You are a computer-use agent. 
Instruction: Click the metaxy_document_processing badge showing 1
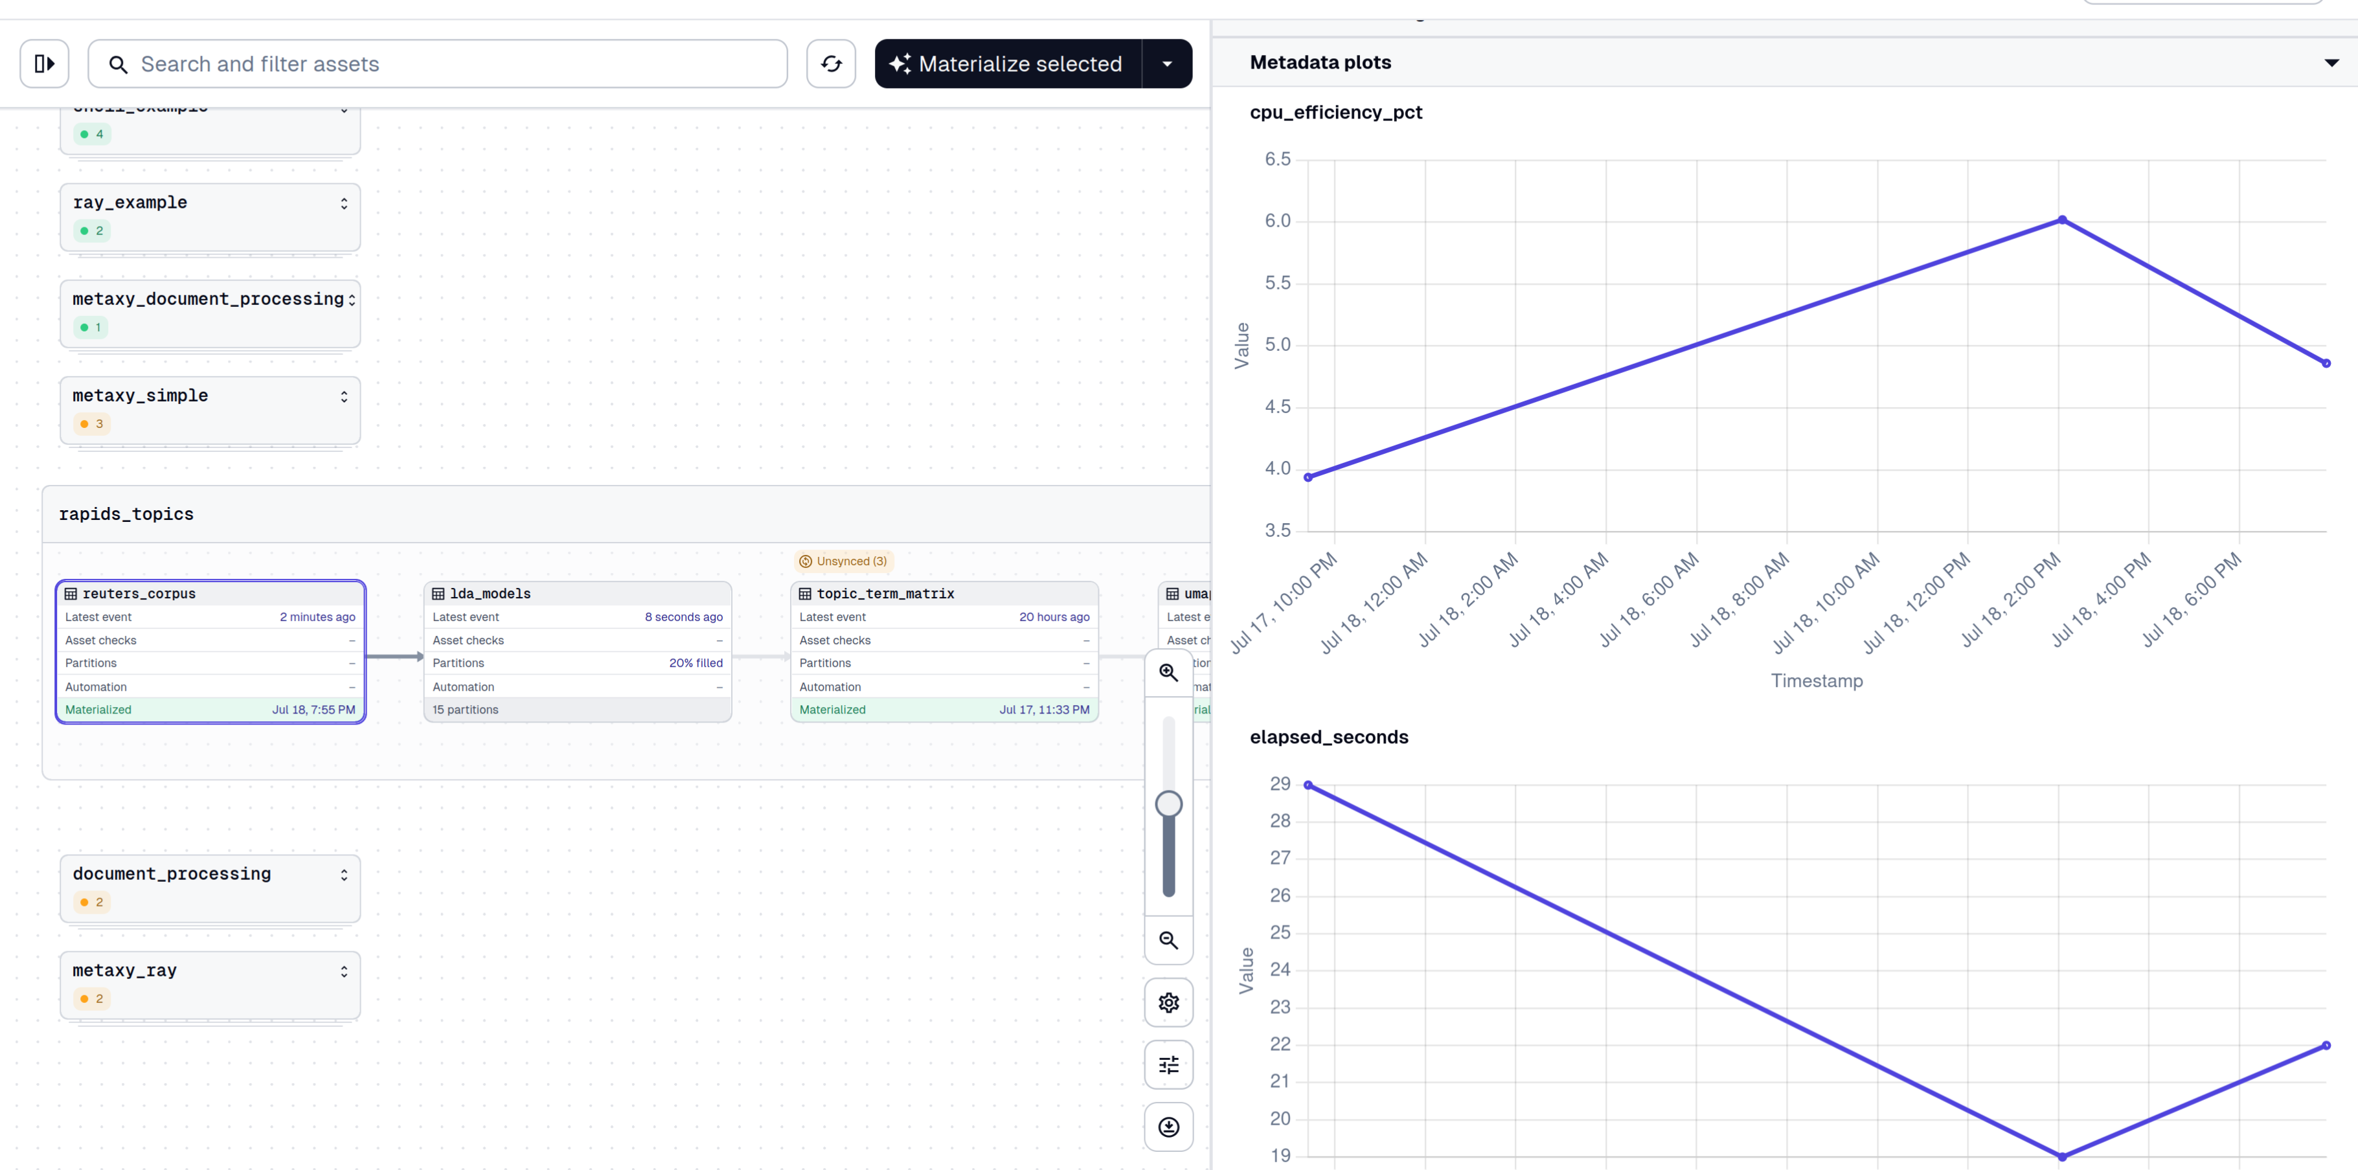(x=91, y=328)
